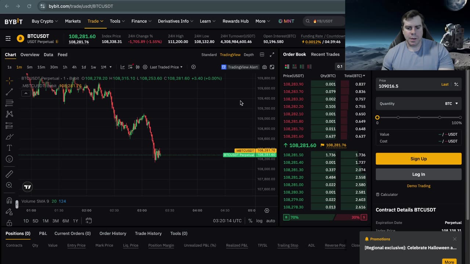The width and height of the screenshot is (470, 264).
Task: Expand the Tools navigation menu
Action: pos(117,21)
